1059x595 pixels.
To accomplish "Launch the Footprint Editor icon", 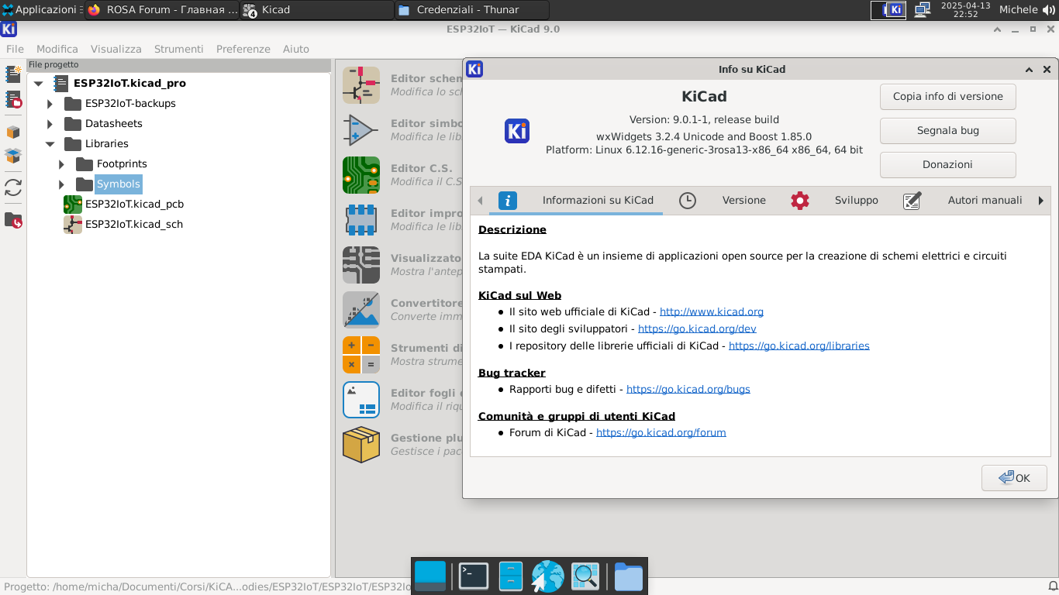I will pos(361,220).
